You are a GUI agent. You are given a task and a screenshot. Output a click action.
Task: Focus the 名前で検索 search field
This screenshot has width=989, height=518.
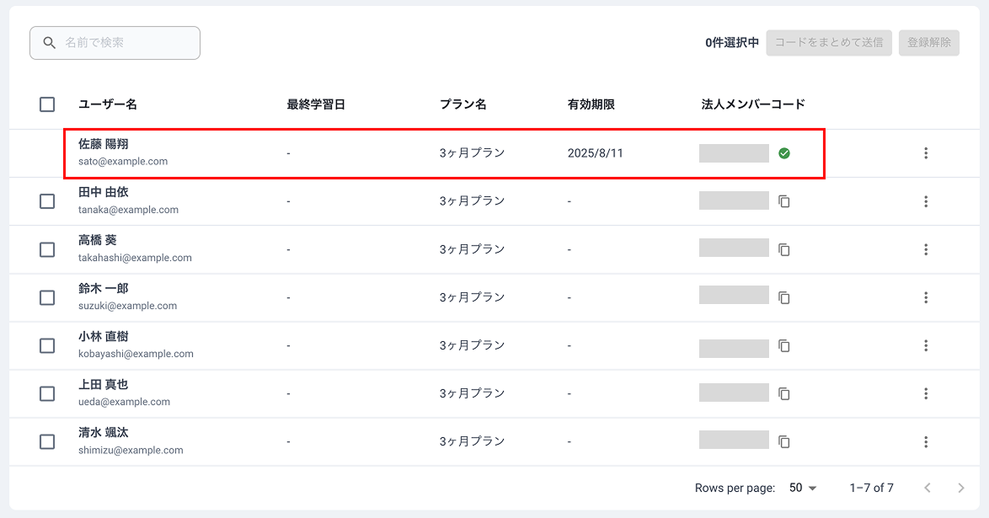[126, 42]
